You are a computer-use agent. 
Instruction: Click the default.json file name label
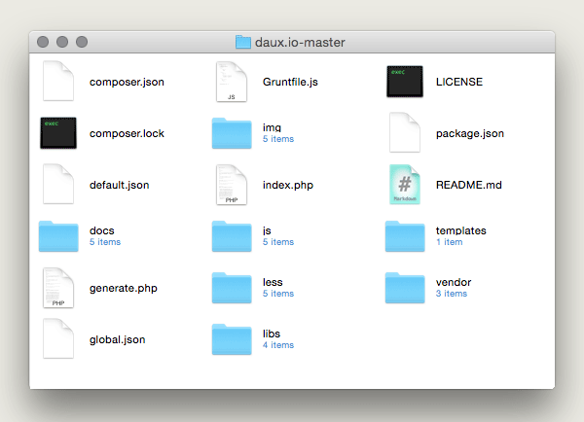pos(119,185)
